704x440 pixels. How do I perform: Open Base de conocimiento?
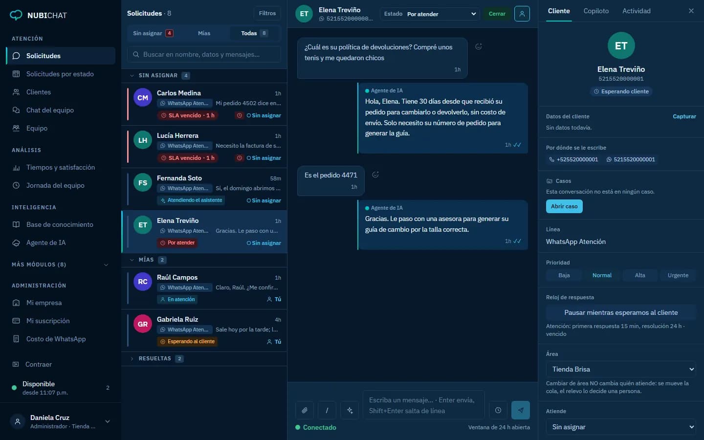click(x=61, y=224)
